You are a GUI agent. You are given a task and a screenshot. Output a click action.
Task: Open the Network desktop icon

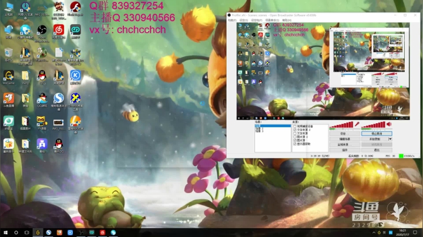coord(9,32)
